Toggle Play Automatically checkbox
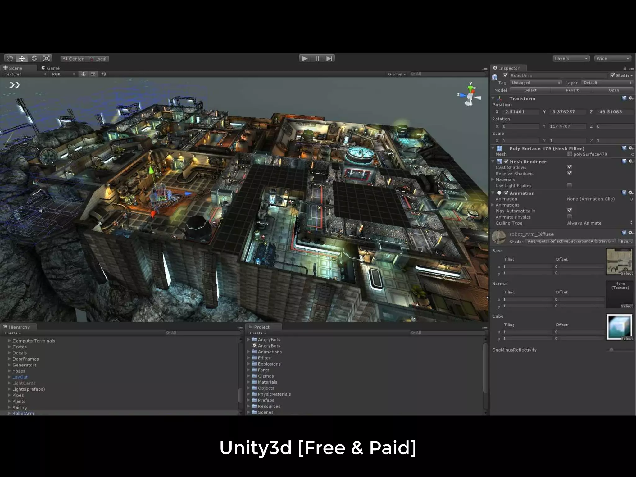Screen dimensions: 636x477 (x=569, y=210)
